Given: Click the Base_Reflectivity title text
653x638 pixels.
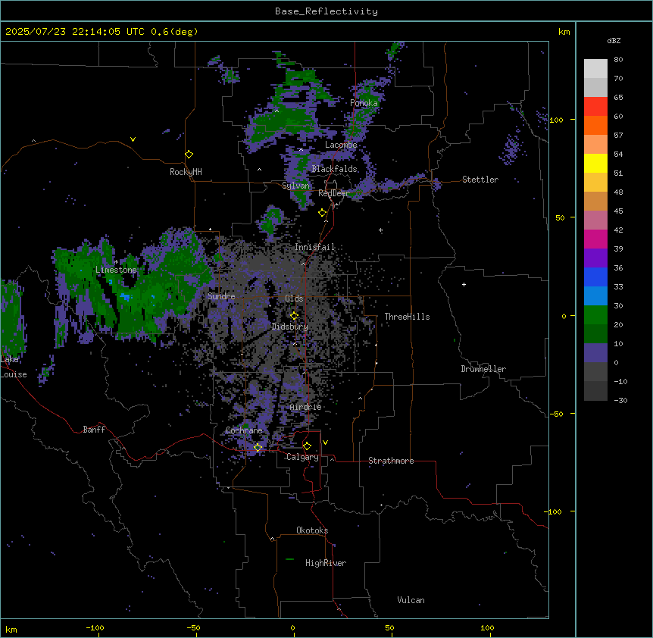Looking at the screenshot, I should pos(326,11).
